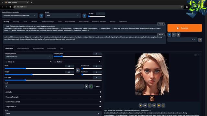Open the browser tab search dropdown
Screen dimensions: 207x116
(x=2, y=2)
